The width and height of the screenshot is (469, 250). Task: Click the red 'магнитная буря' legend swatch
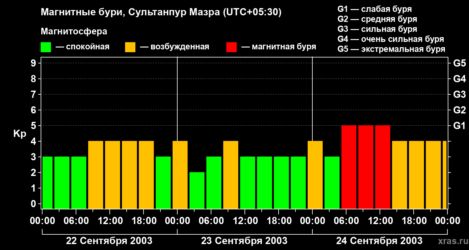click(231, 47)
